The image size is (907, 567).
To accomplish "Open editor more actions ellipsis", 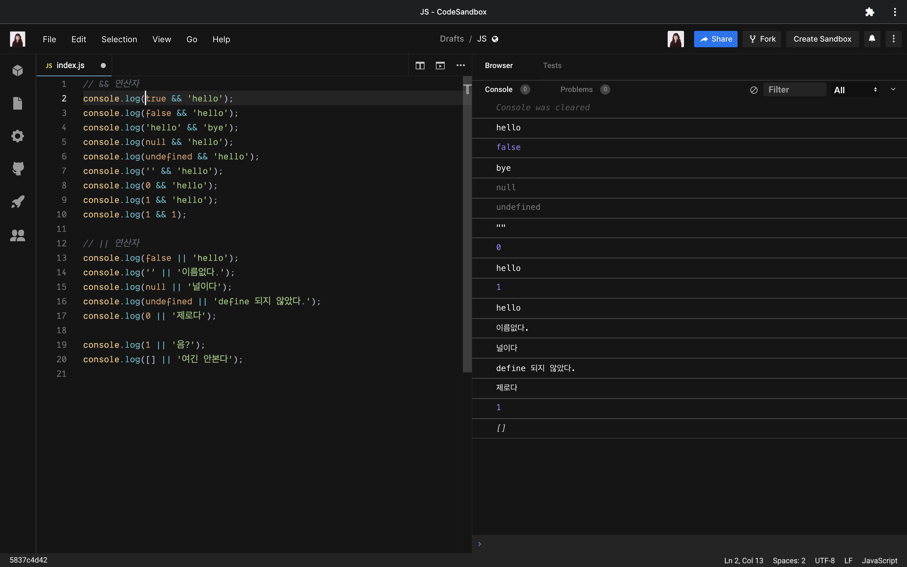I will click(461, 65).
